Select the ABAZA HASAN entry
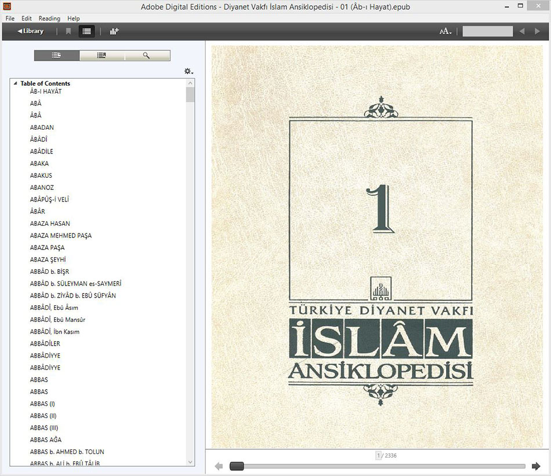The image size is (551, 476). pyautogui.click(x=50, y=224)
